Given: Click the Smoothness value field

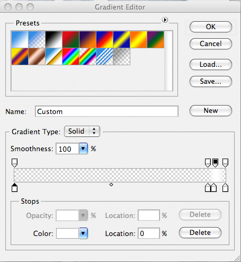Looking at the screenshot, I should 67,149.
